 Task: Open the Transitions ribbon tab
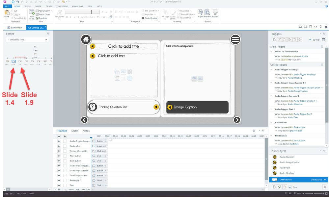coord(62,6)
